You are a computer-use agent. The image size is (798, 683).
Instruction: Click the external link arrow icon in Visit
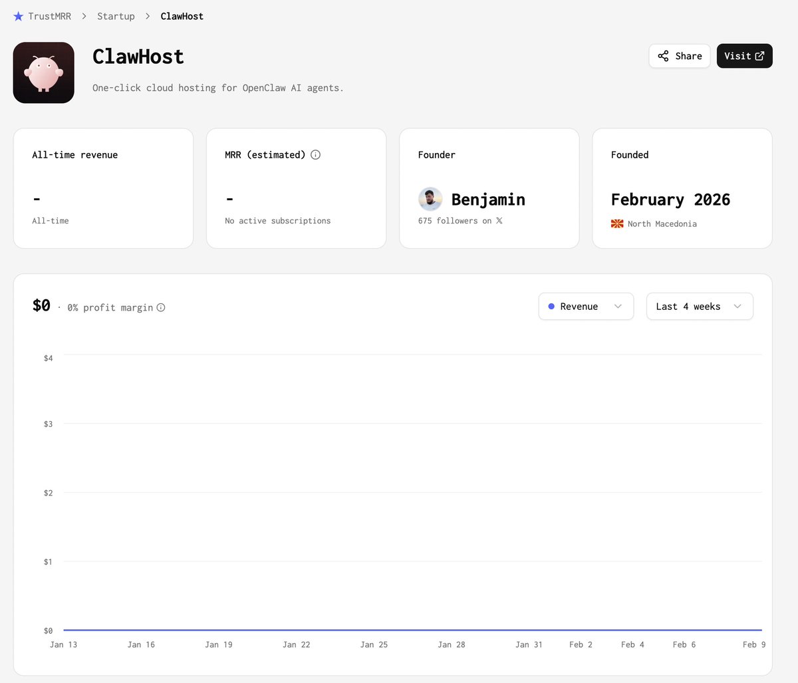click(x=760, y=56)
